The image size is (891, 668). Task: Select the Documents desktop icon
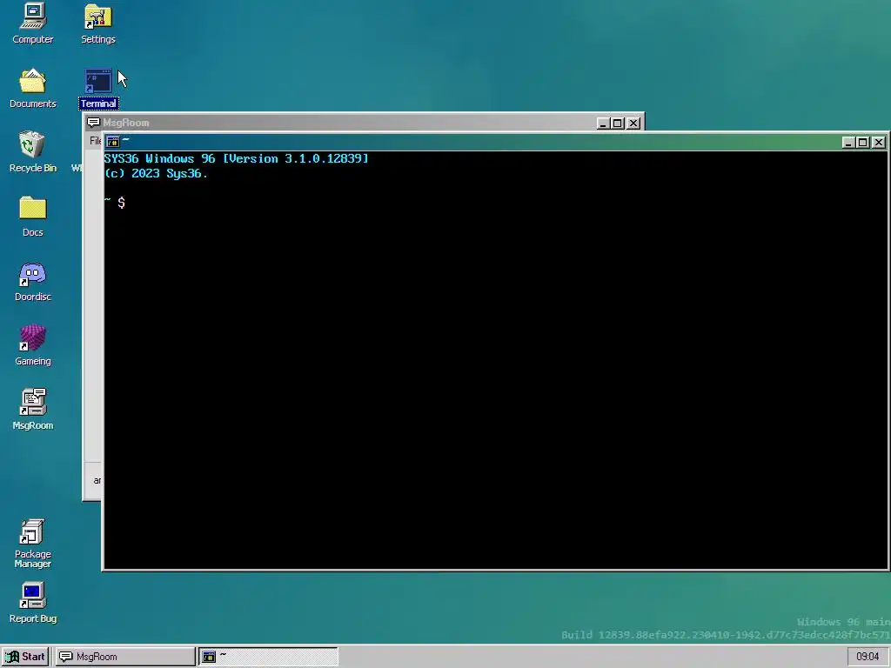click(x=32, y=88)
